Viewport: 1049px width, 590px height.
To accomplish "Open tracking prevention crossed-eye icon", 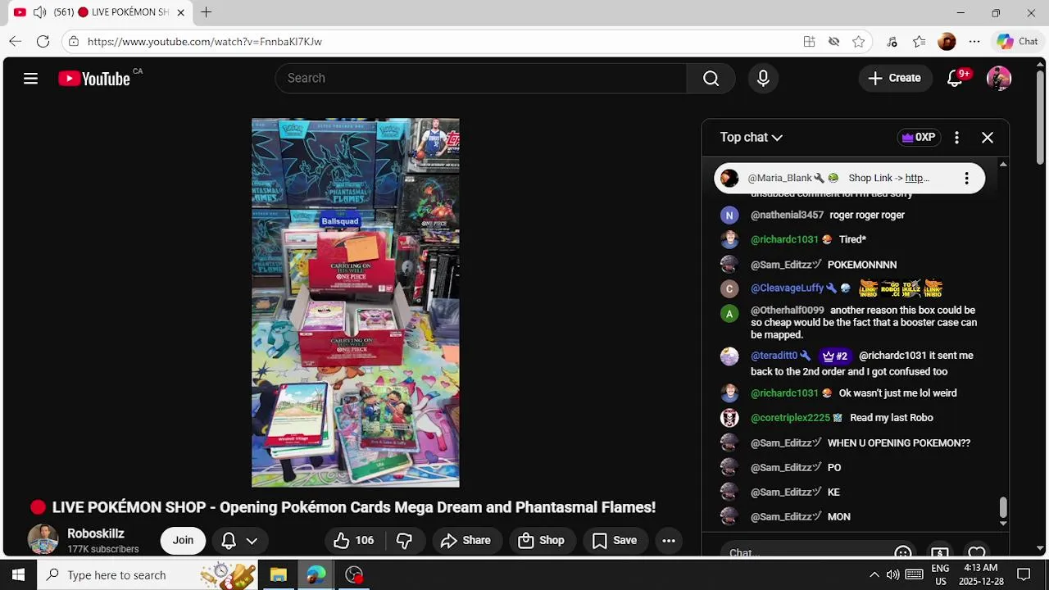I will [x=833, y=41].
